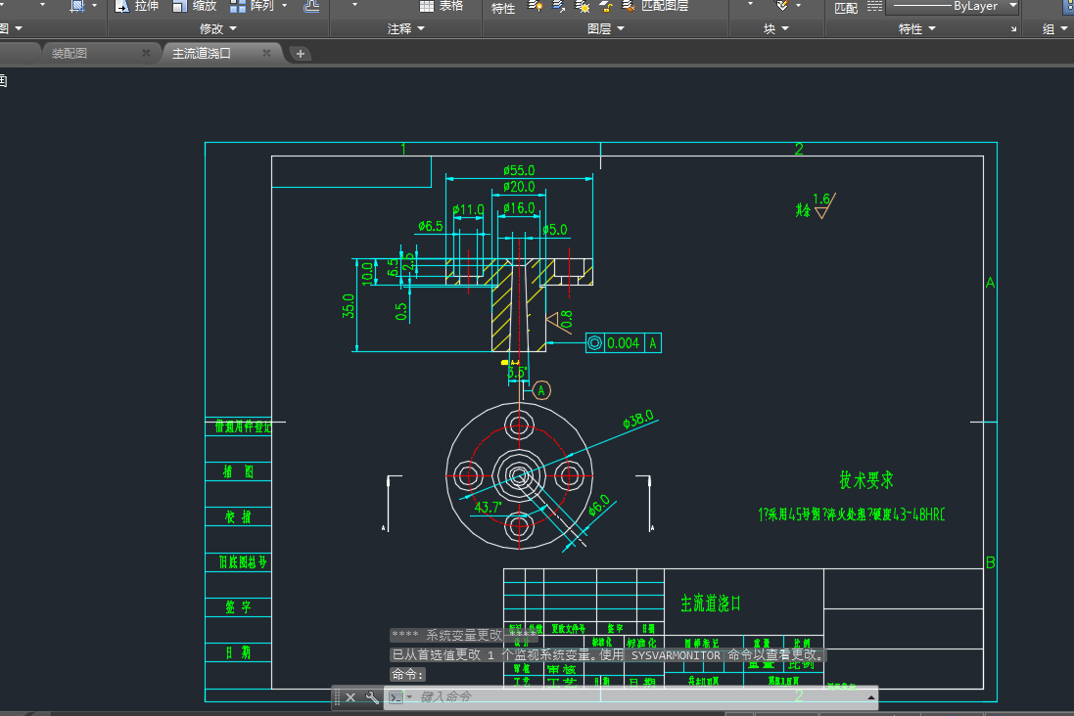Close the 装配图 tab

pyautogui.click(x=146, y=53)
